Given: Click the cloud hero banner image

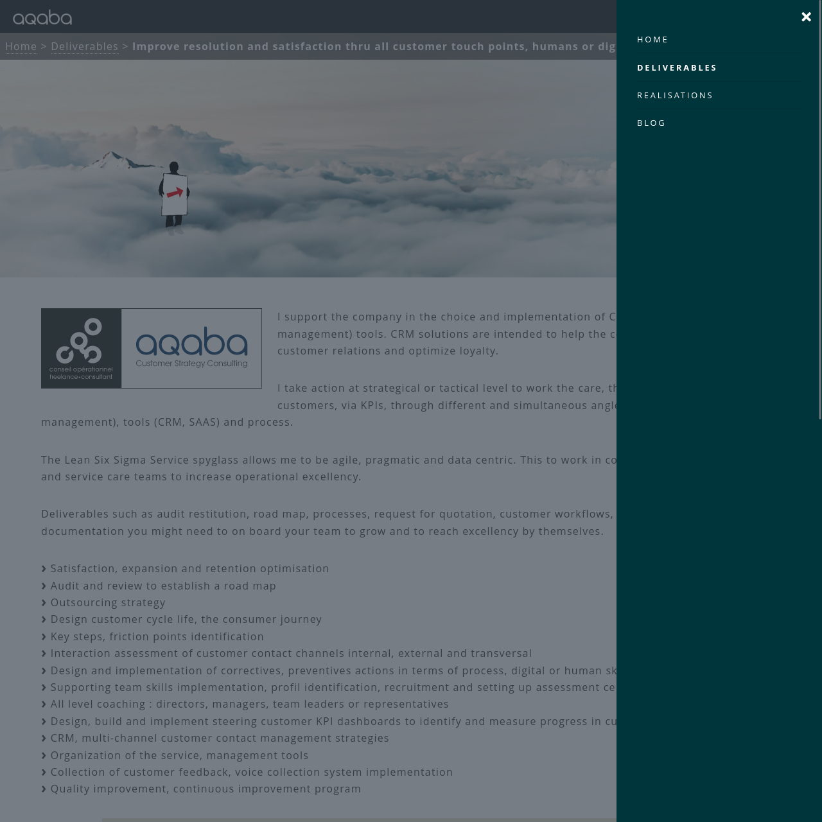Looking at the screenshot, I should point(308,168).
